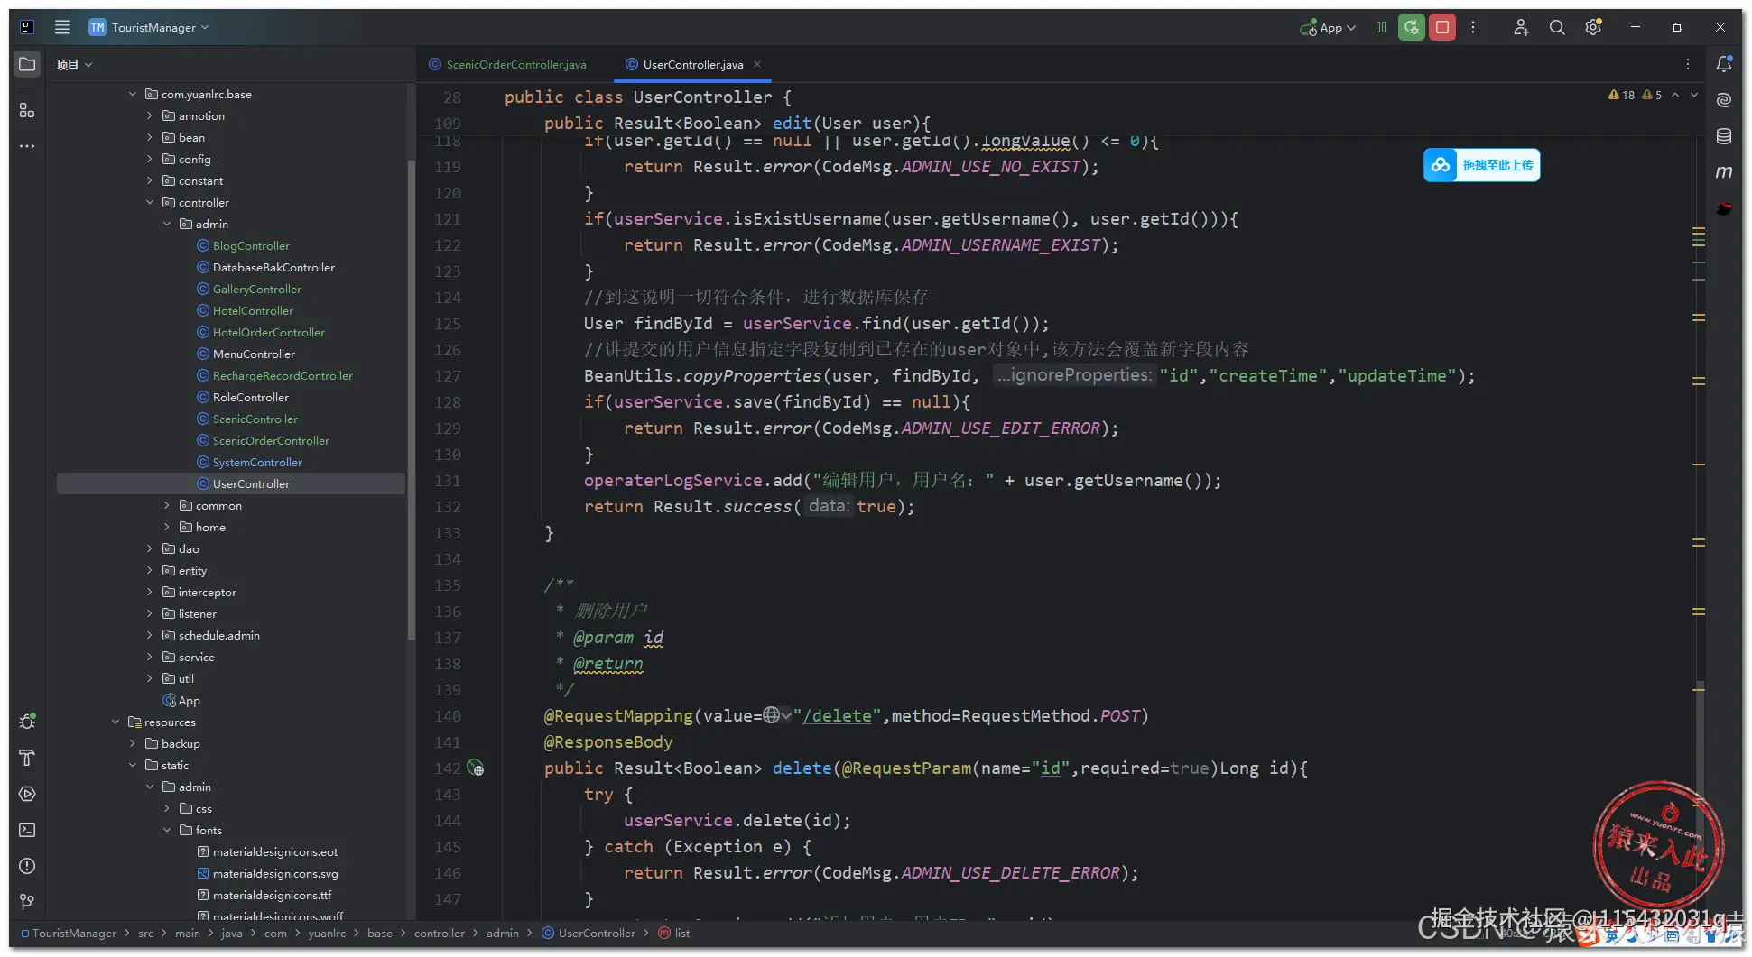Click the URL globe dropdown on RequestMapping
The image size is (1752, 957).
coord(777,715)
